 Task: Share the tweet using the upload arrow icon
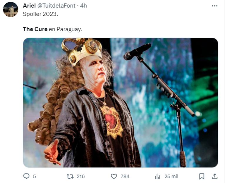[x=215, y=176]
